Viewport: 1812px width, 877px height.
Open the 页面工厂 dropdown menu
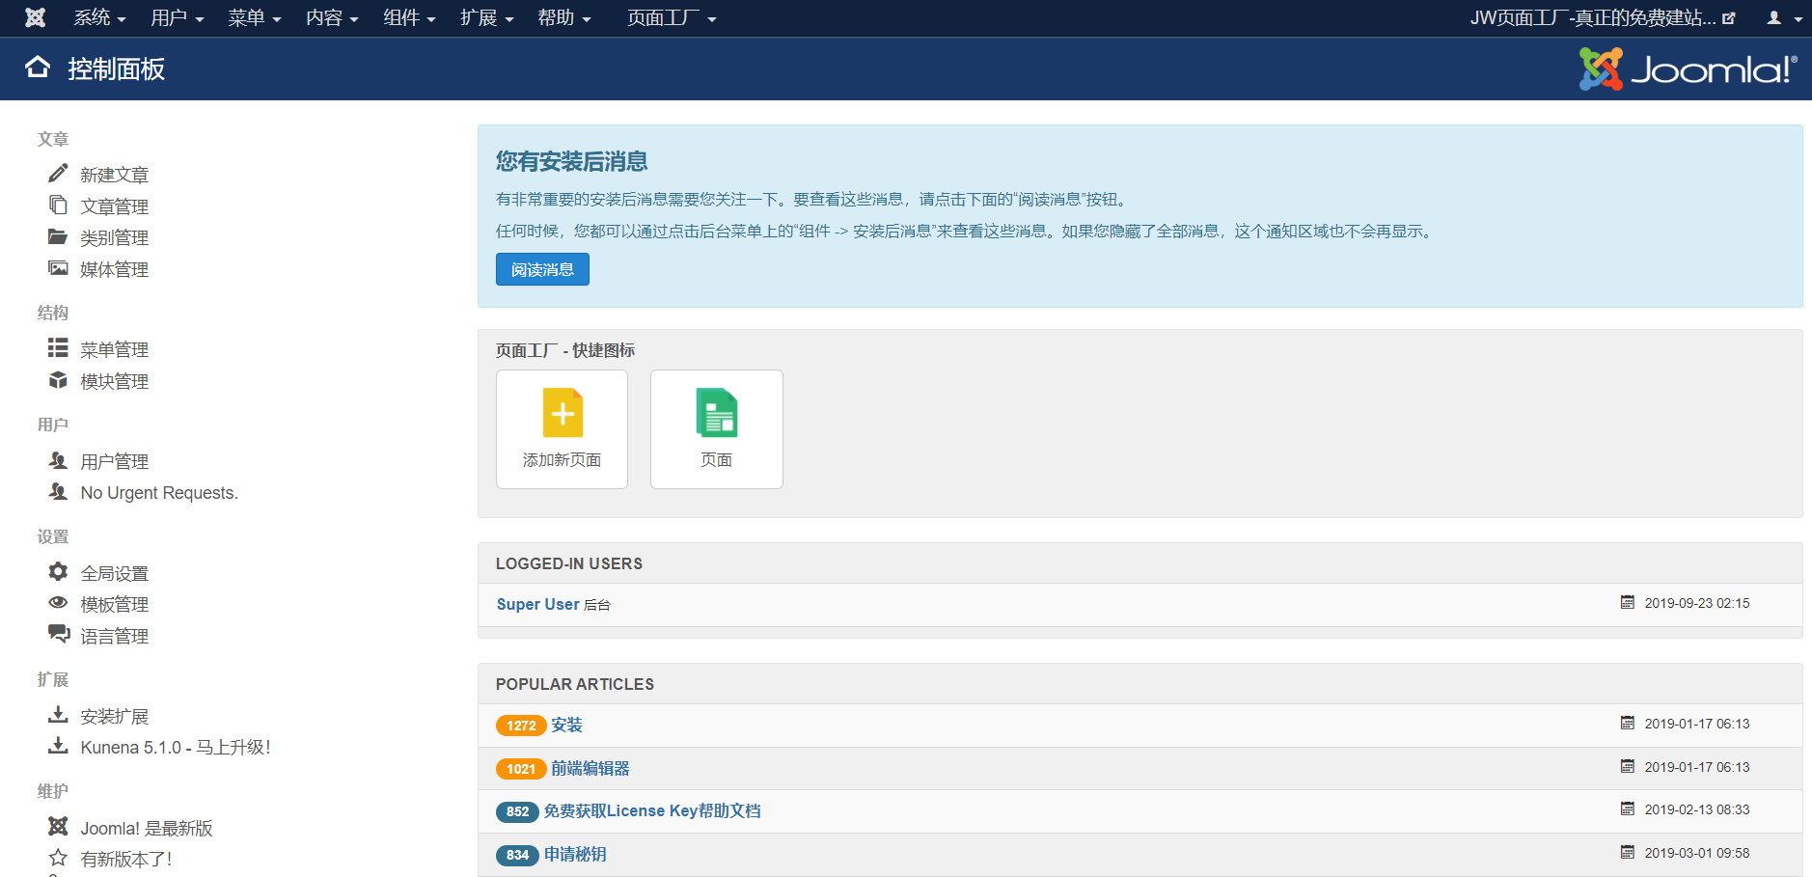pyautogui.click(x=672, y=18)
